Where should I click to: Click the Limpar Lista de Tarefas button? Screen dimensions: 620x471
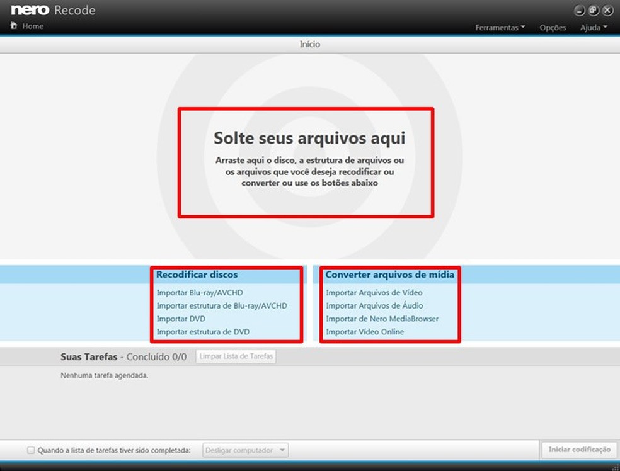(x=236, y=356)
